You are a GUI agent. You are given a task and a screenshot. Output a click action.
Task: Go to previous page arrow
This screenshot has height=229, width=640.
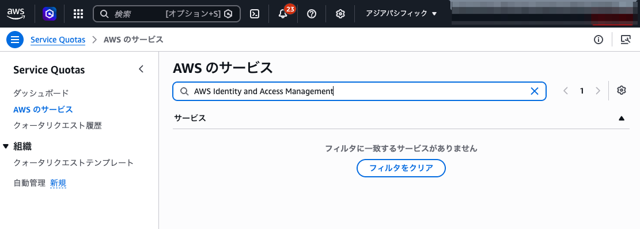point(566,91)
